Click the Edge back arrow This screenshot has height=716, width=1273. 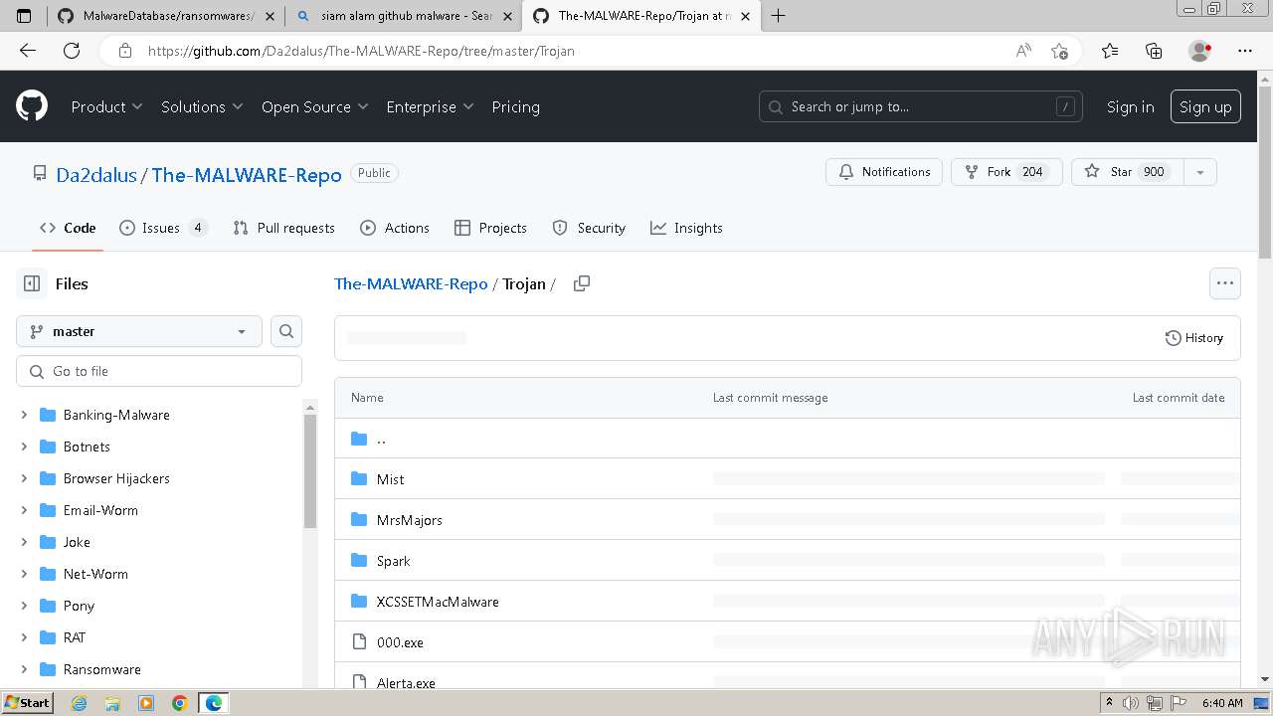point(28,51)
